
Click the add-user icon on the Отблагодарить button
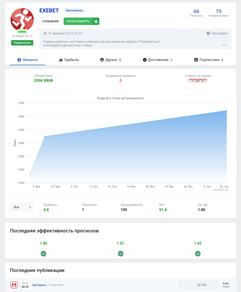click(x=95, y=22)
